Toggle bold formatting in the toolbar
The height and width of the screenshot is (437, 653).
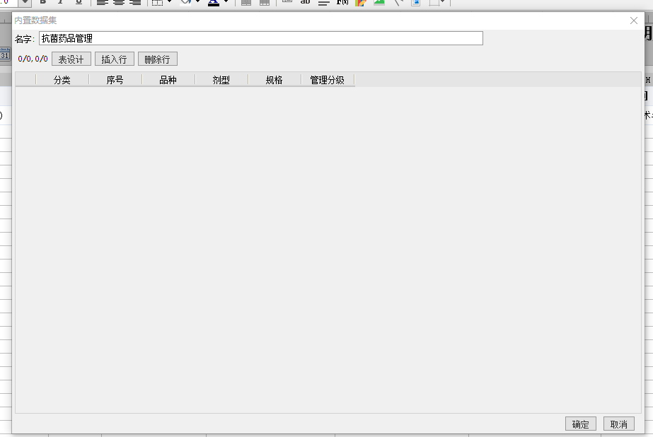click(43, 1)
